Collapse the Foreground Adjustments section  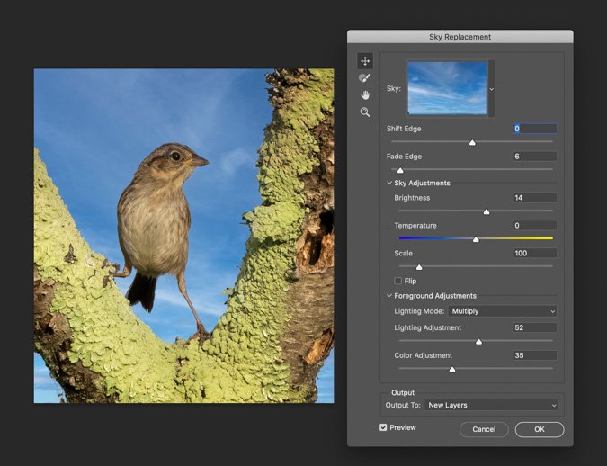[x=389, y=296]
